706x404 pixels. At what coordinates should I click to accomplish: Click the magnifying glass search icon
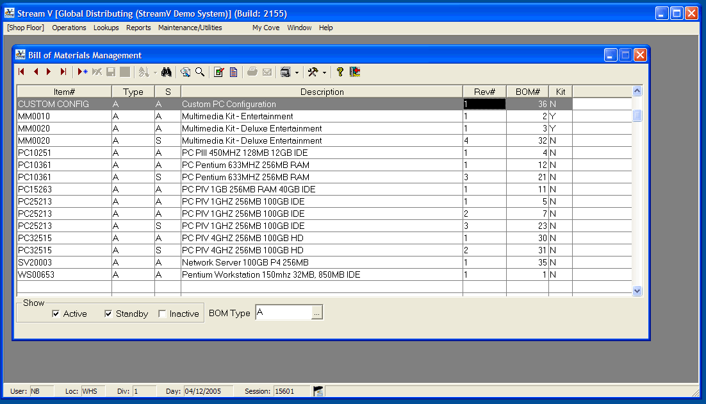coord(200,72)
